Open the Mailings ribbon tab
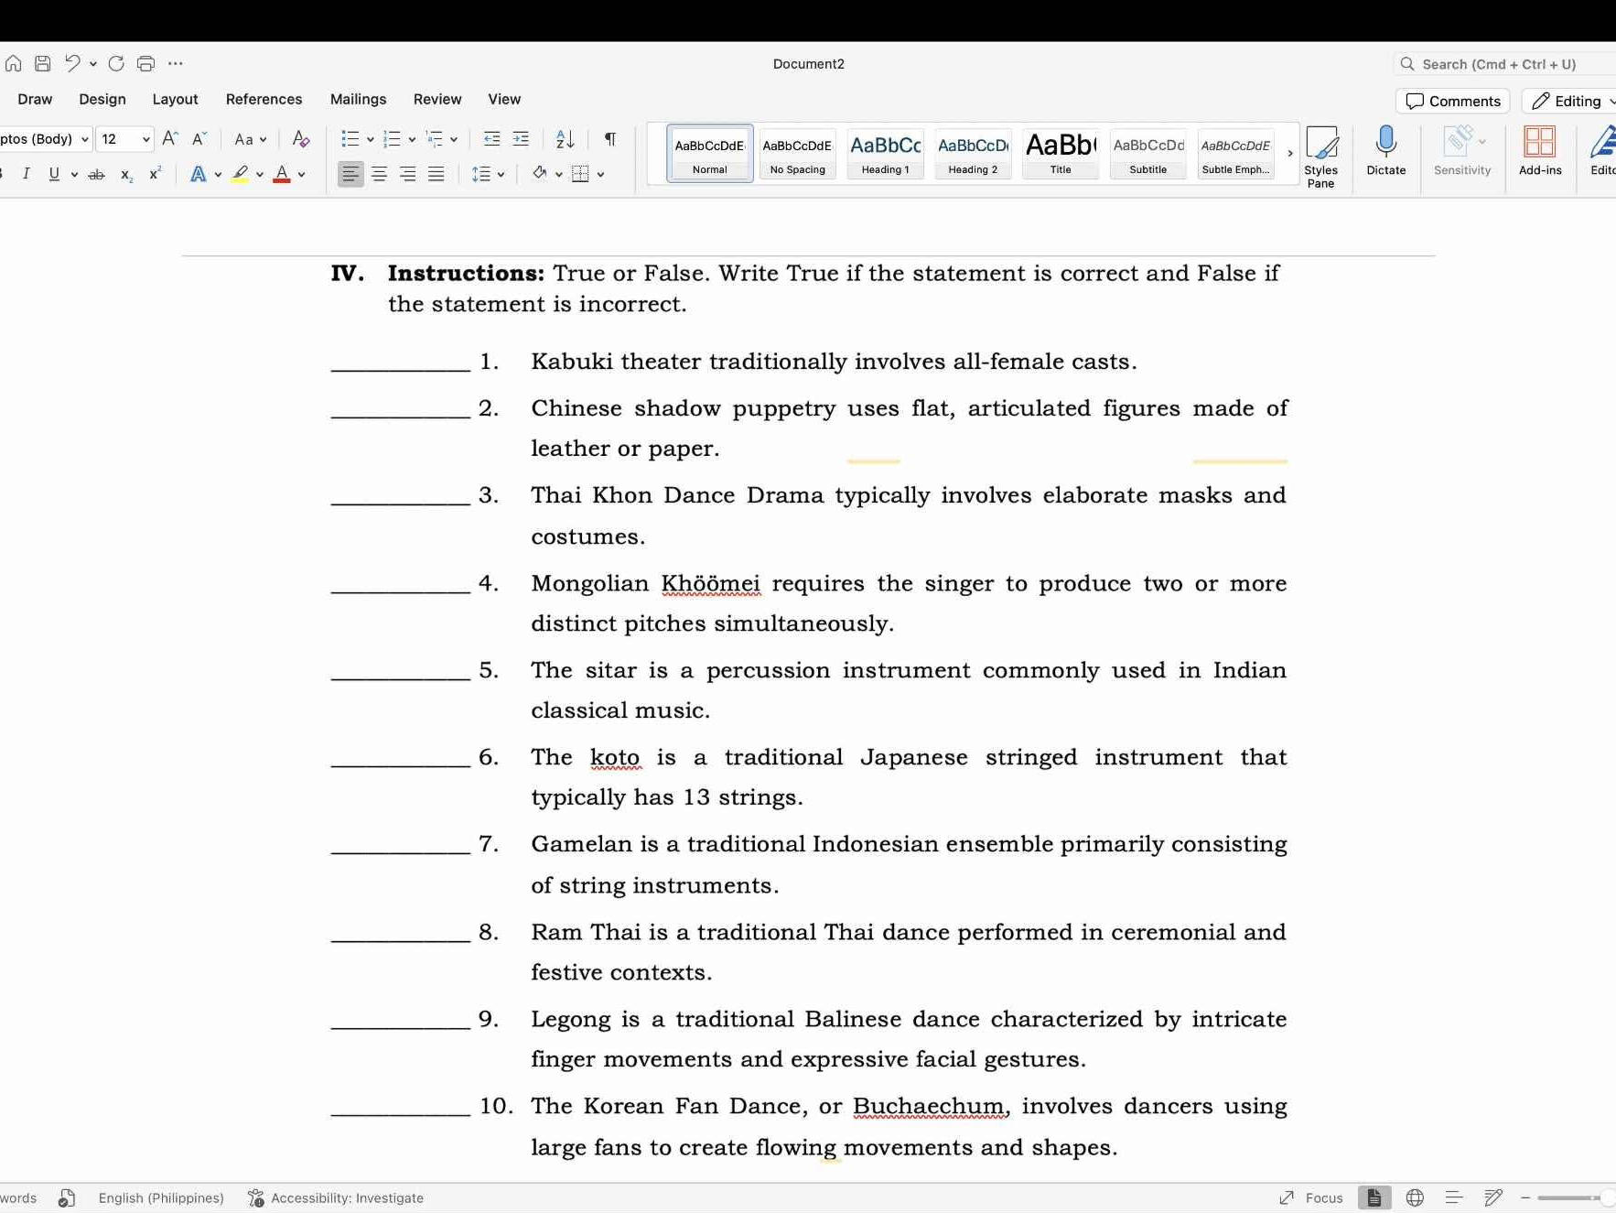1616x1213 pixels. pos(358,99)
